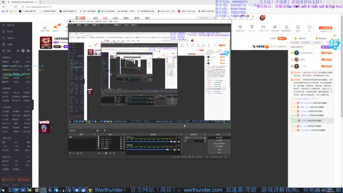Click the shield icon in Douyu streamer toolbar

tap(241, 27)
